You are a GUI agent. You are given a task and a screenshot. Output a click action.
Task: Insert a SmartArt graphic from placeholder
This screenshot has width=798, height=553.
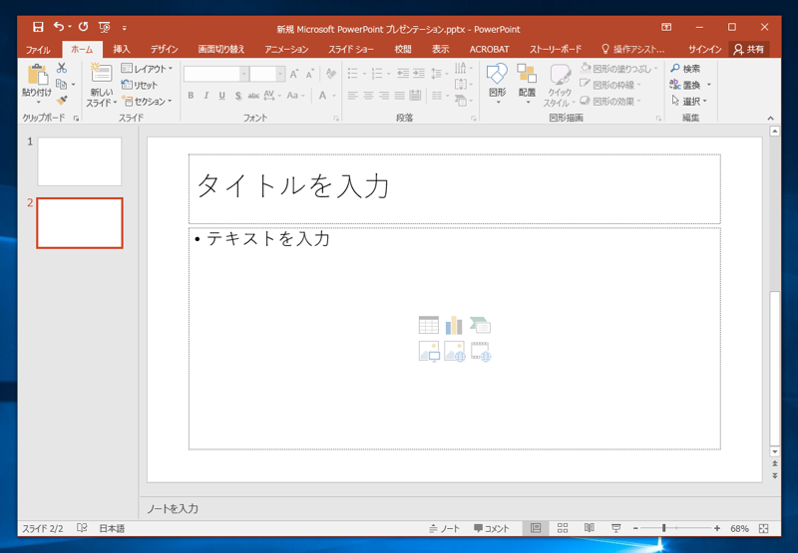point(480,325)
